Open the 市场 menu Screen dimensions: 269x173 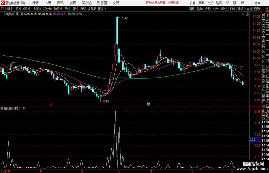tap(48, 3)
